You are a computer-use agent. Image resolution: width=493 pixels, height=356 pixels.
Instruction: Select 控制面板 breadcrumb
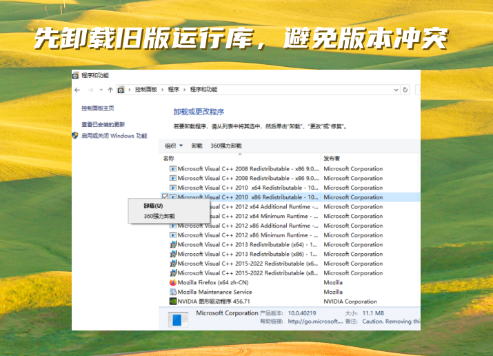coord(146,90)
